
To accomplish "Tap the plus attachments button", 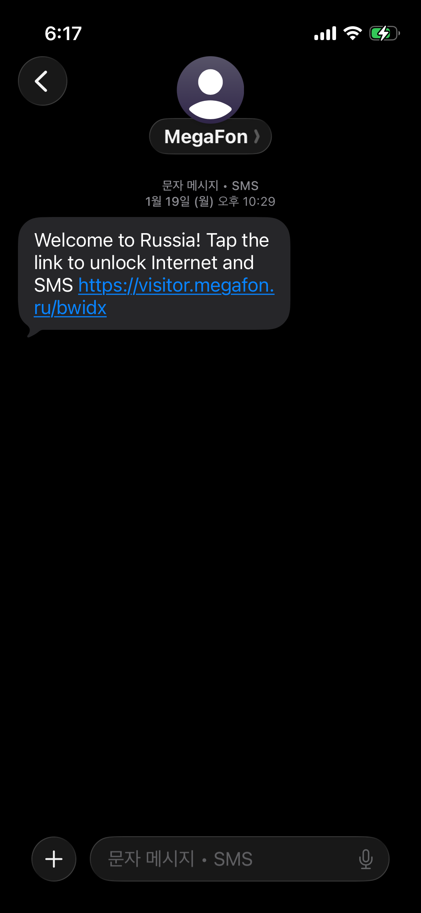I will click(x=54, y=859).
